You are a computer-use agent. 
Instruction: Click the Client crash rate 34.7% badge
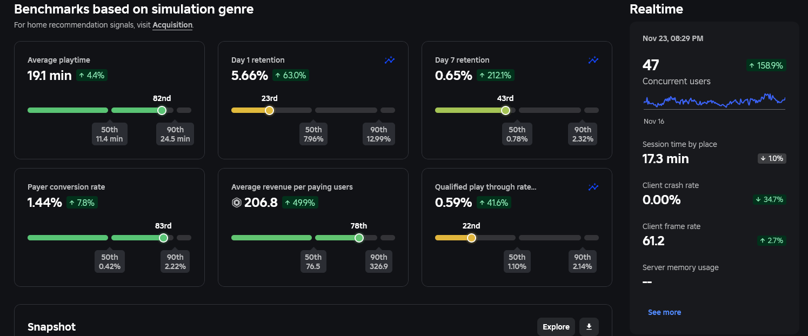point(770,200)
